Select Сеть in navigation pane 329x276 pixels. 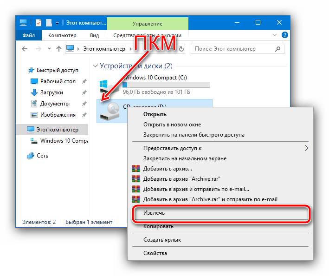tap(38, 156)
